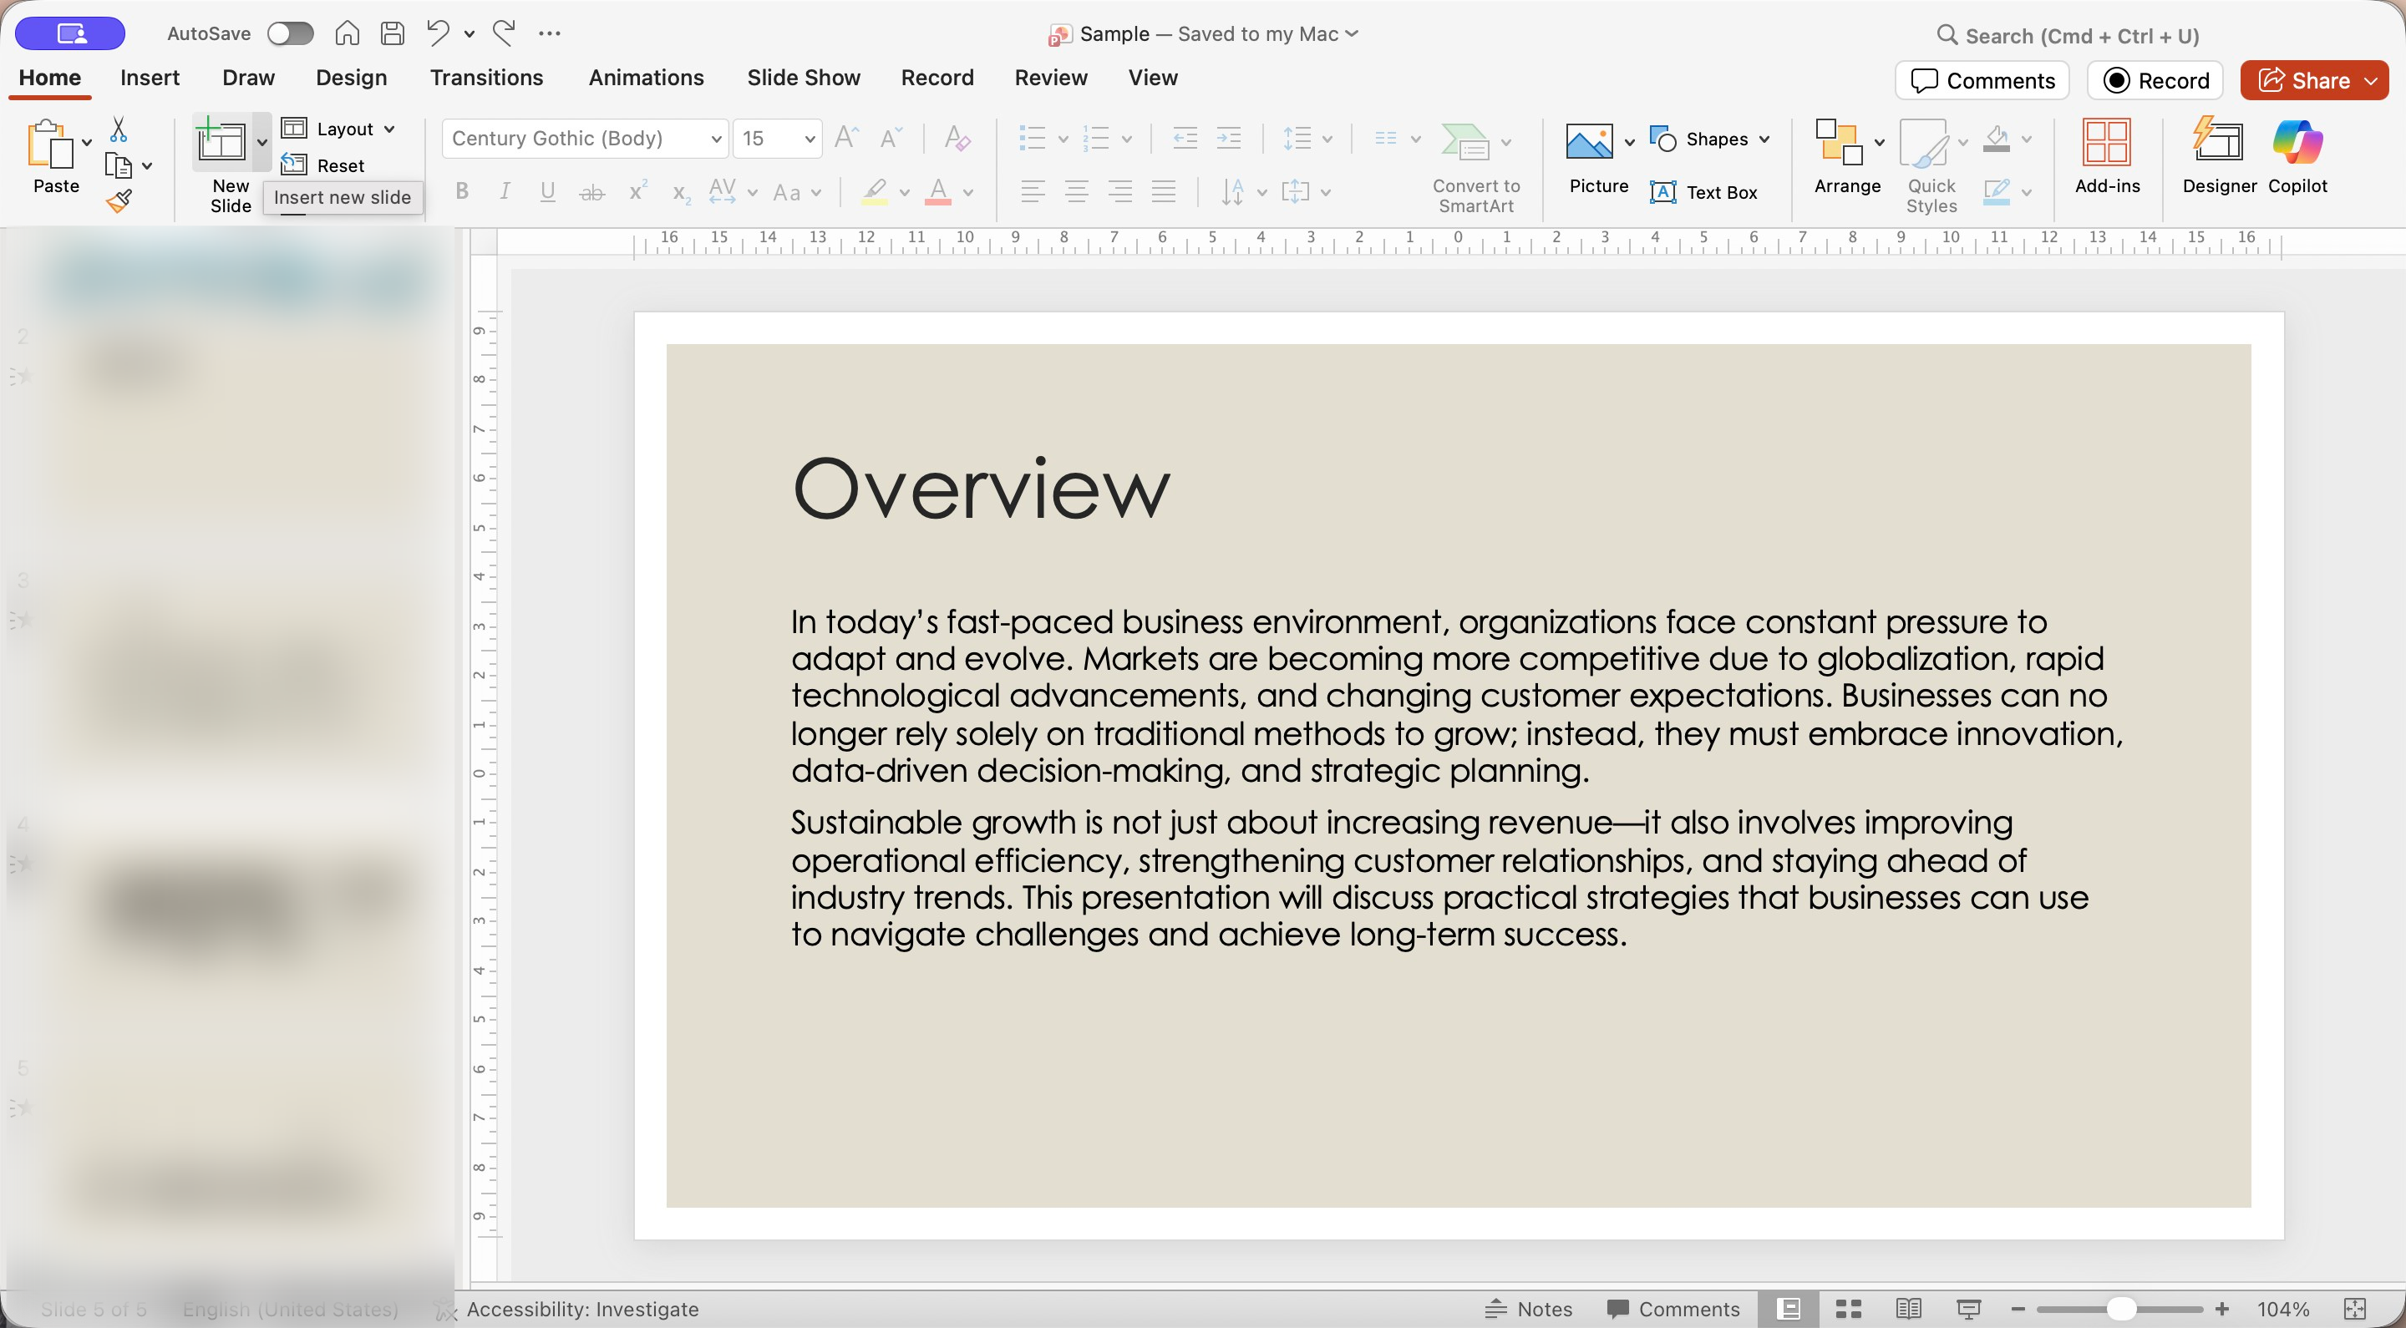
Task: Click the Cut scissors icon
Action: pyautogui.click(x=119, y=129)
